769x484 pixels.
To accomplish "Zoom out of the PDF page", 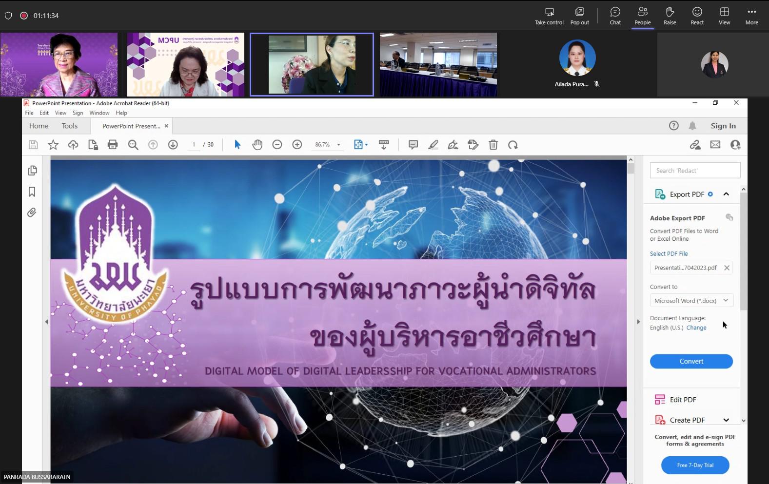I will point(277,145).
